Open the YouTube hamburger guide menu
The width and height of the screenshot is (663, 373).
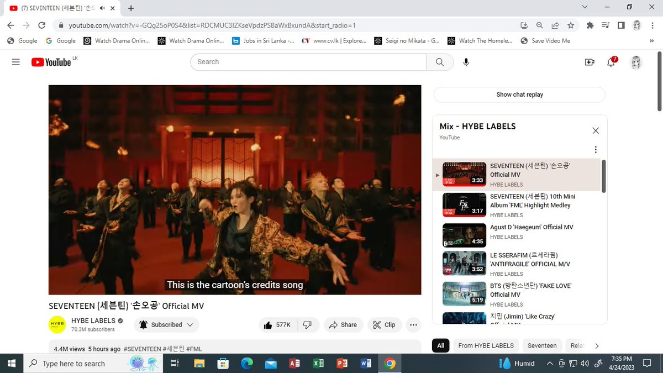coord(15,62)
